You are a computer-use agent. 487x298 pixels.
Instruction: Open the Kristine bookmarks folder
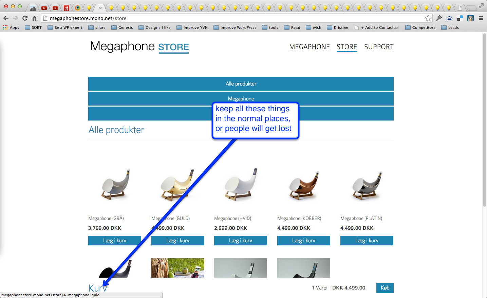[x=338, y=27]
